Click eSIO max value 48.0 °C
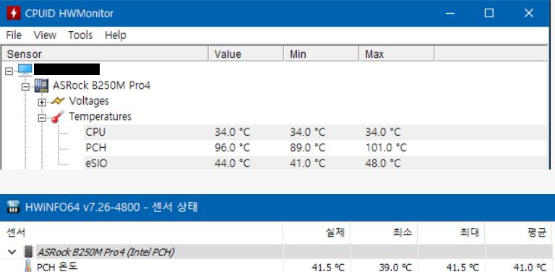 point(383,163)
